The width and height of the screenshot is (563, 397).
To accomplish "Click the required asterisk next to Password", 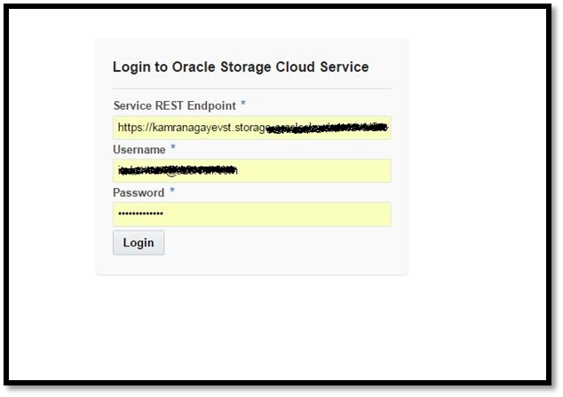I will [171, 191].
